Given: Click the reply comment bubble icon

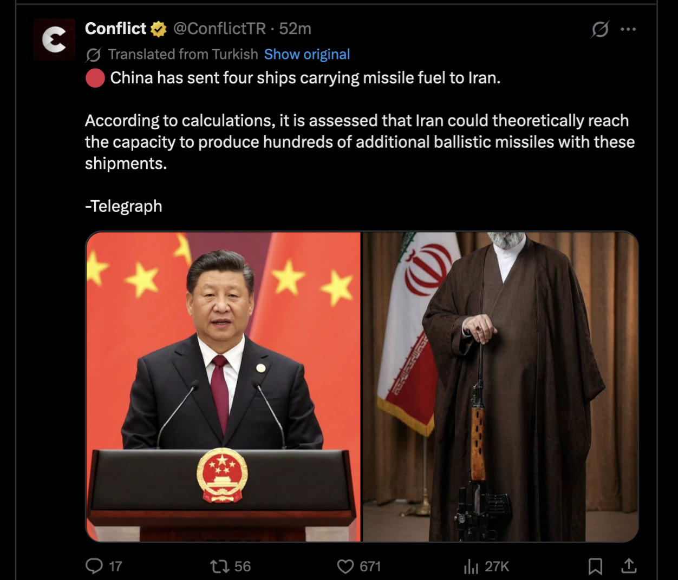Looking at the screenshot, I should 94,566.
